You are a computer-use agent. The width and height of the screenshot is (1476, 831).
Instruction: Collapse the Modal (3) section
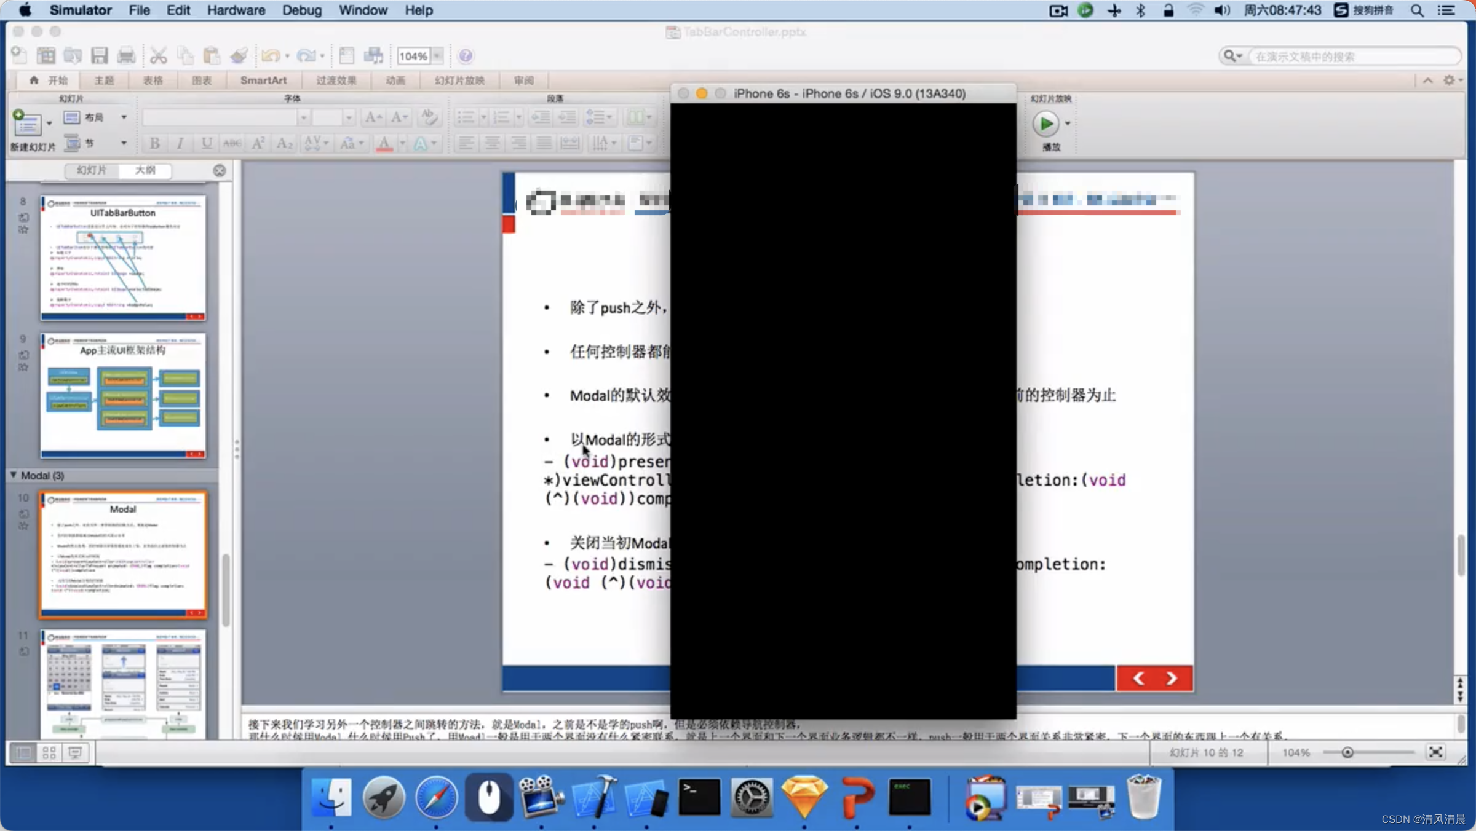pos(14,475)
